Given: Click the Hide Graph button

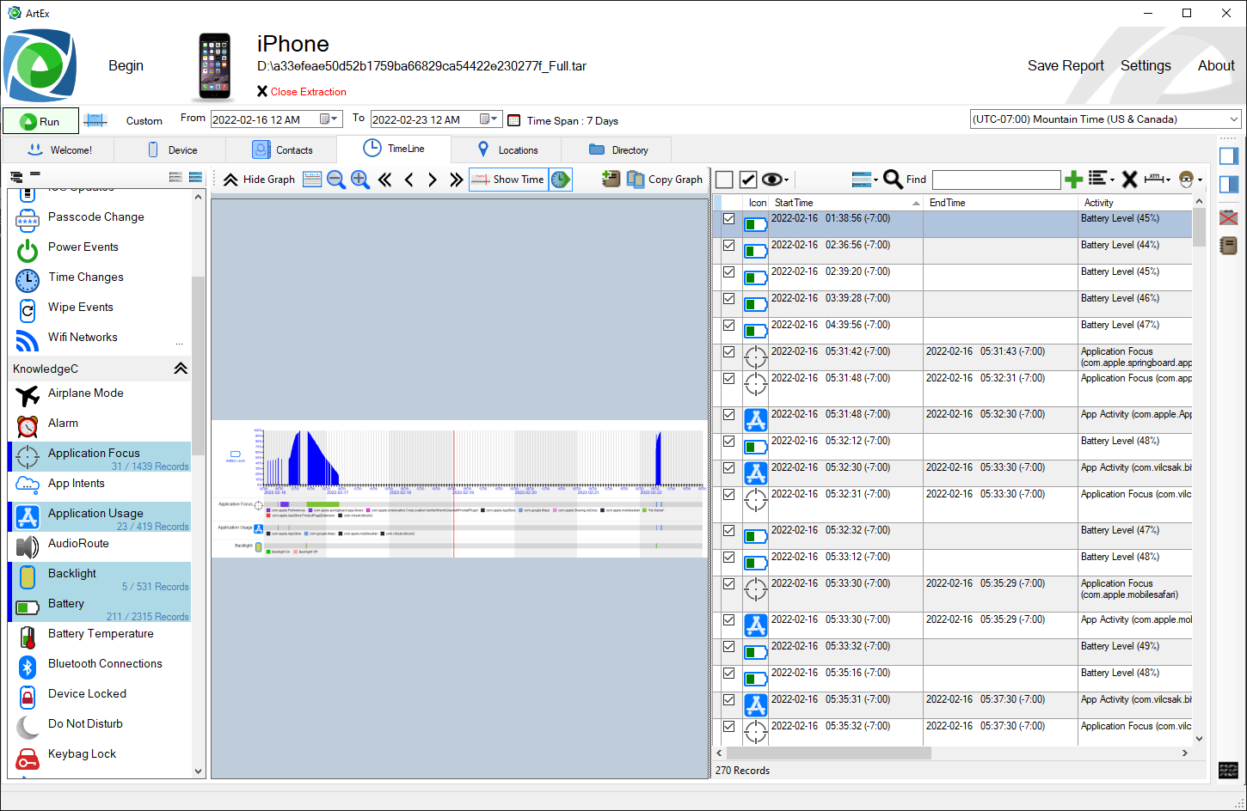Looking at the screenshot, I should 259,180.
